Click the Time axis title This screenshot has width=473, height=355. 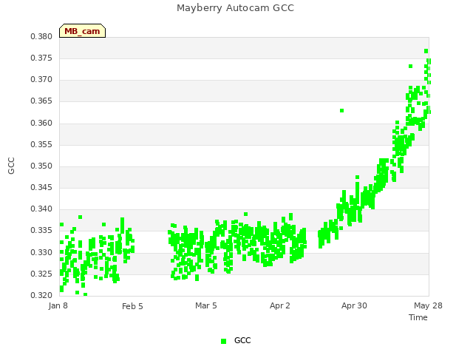pyautogui.click(x=418, y=317)
